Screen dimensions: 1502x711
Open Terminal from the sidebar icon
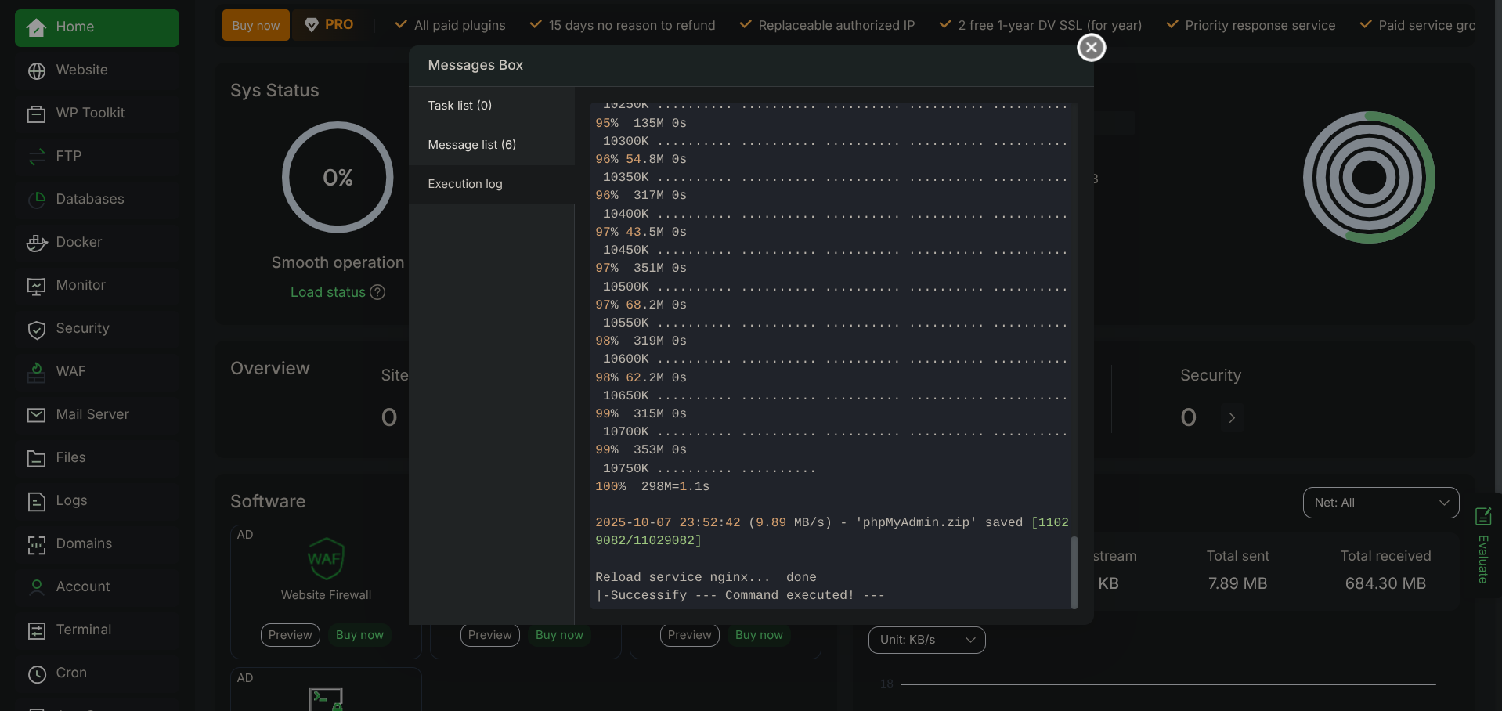tap(36, 630)
